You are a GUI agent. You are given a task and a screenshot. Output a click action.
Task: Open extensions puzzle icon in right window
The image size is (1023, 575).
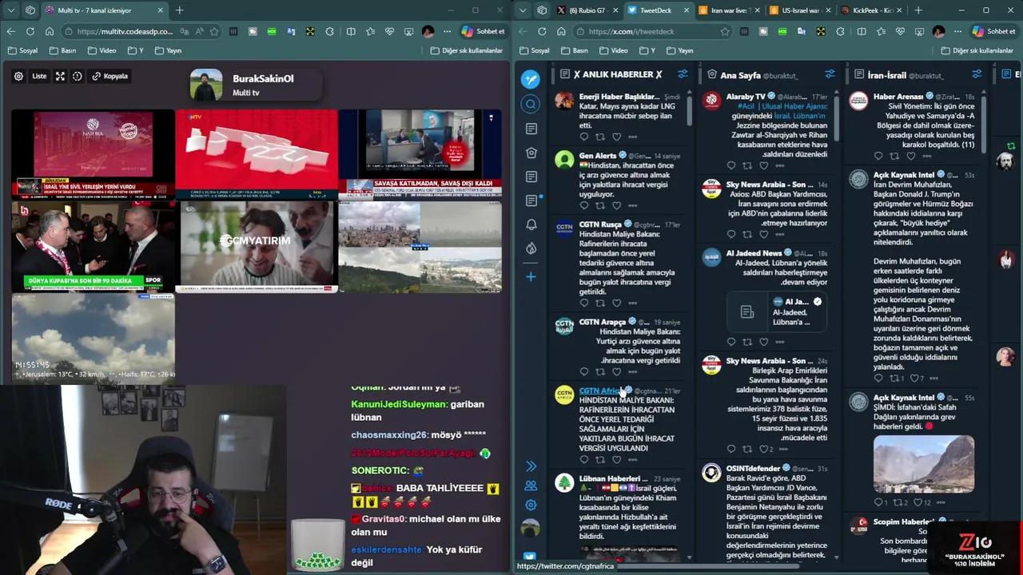pyautogui.click(x=840, y=31)
